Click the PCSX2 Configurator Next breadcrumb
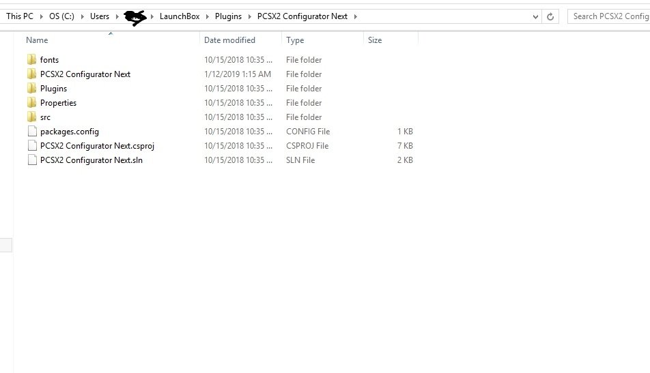Viewport: 650px width, 373px height. [302, 16]
